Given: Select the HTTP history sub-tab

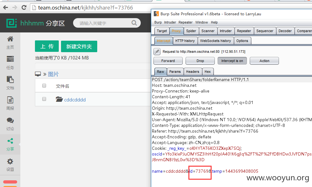Looking at the screenshot, I should click(185, 41).
